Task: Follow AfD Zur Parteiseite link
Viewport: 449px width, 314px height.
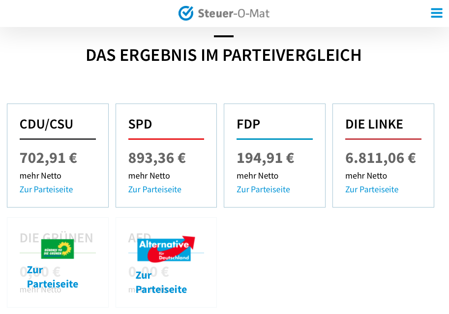Action: [x=161, y=282]
